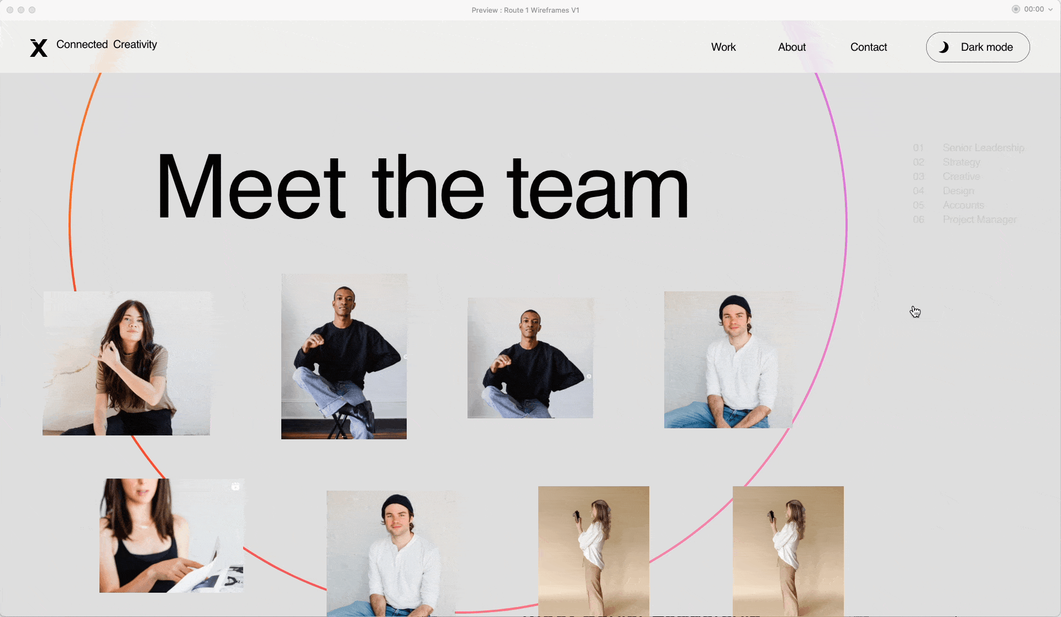
Task: Click top-row photo of man in beanie
Action: point(728,360)
